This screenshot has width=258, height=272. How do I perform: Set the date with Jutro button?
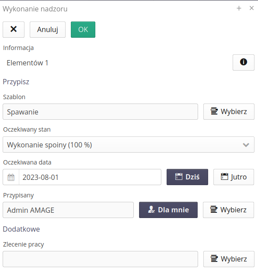pos(234,177)
